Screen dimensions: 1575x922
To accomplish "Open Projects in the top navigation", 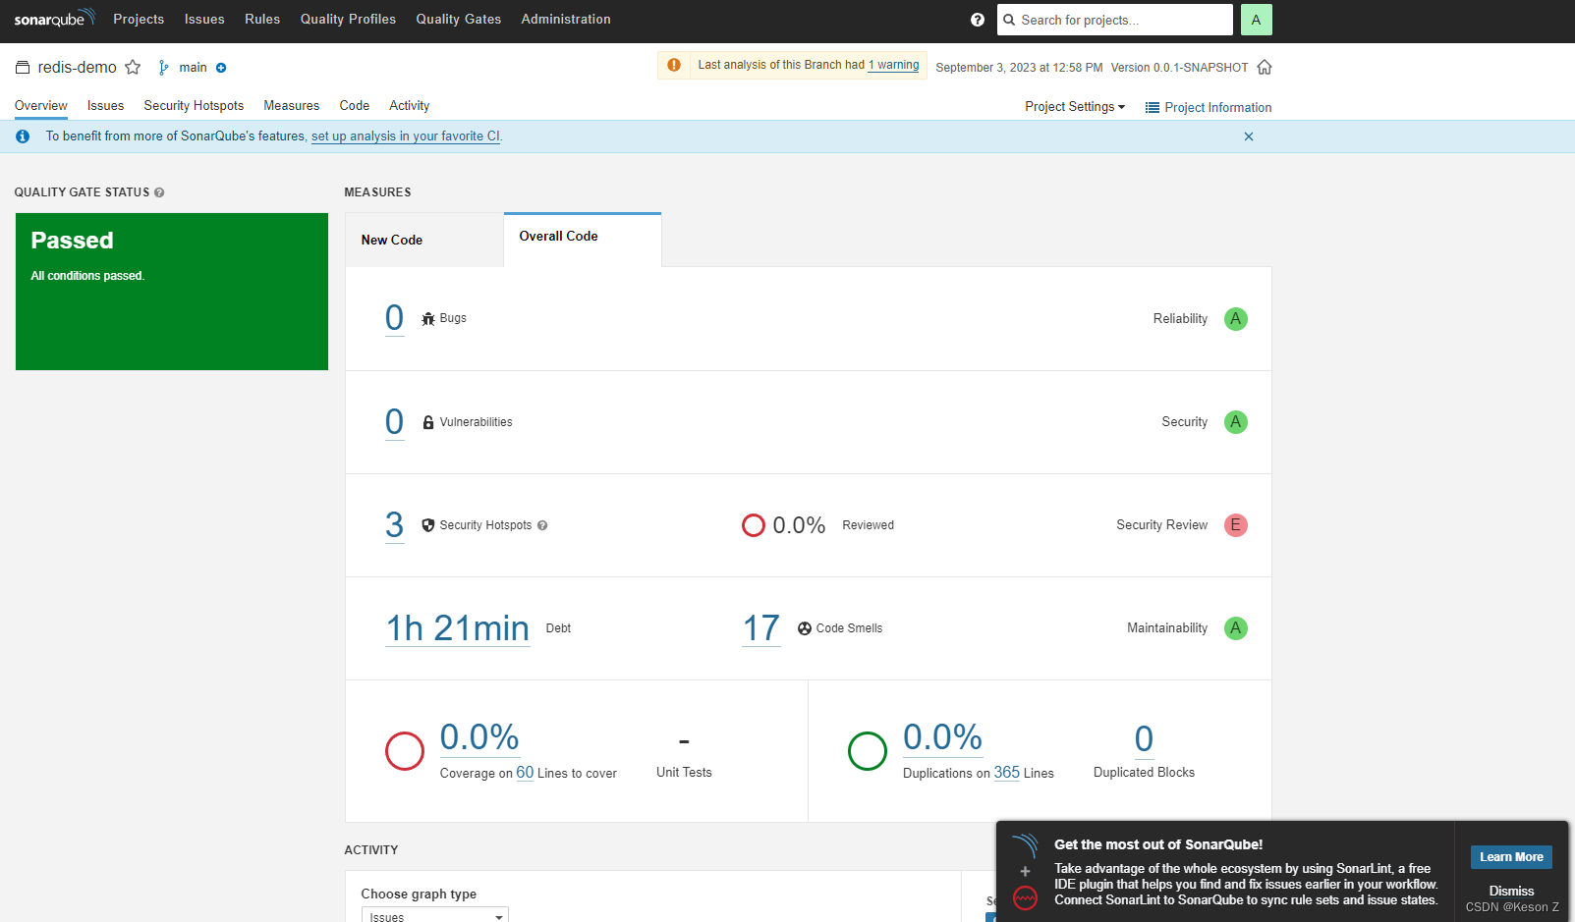I will pos(139,20).
